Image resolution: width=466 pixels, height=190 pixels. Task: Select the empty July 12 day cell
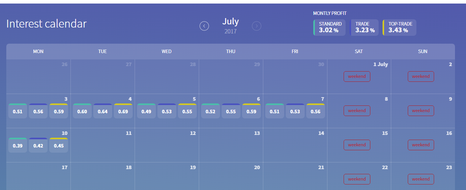click(x=167, y=148)
